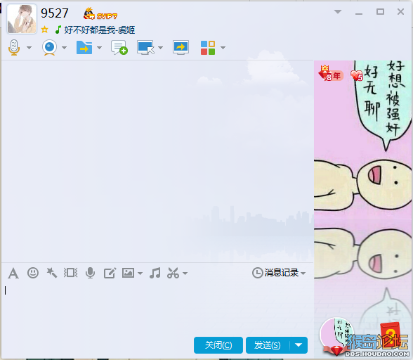
Task: Click the 8年 red diamond badge
Action: [x=330, y=73]
